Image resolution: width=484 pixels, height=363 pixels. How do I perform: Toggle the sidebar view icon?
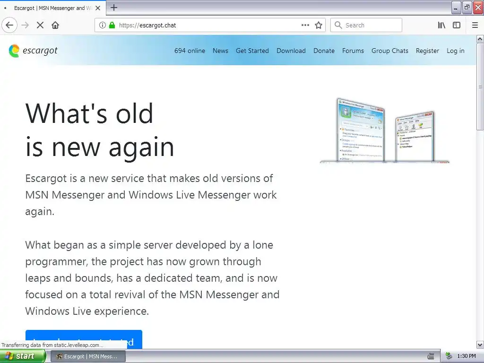coord(457,25)
